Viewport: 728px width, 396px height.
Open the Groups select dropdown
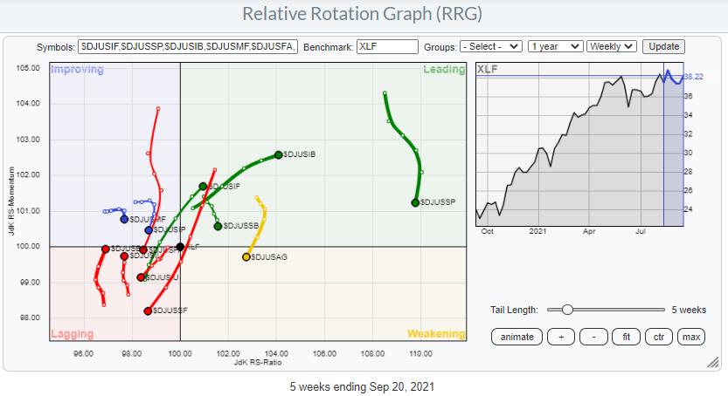[491, 46]
